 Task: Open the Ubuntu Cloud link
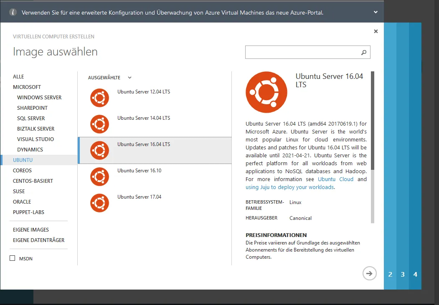pos(335,179)
